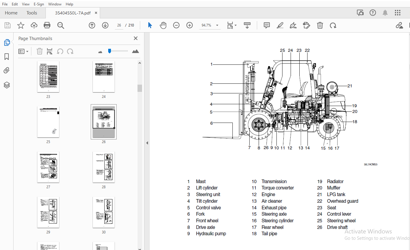Screen dimensions: 410x250
Task: Bookmark the file with the star icon
Action: pyautogui.click(x=20, y=25)
